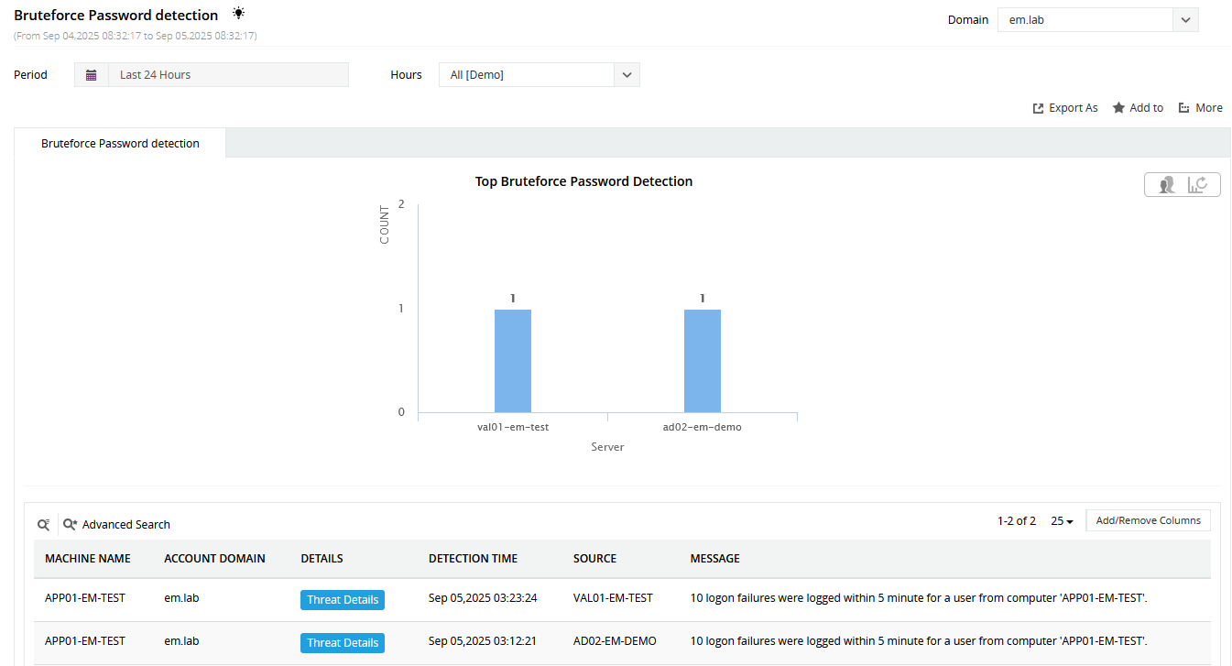
Task: Click the Add/Remove Columns button
Action: click(1148, 520)
